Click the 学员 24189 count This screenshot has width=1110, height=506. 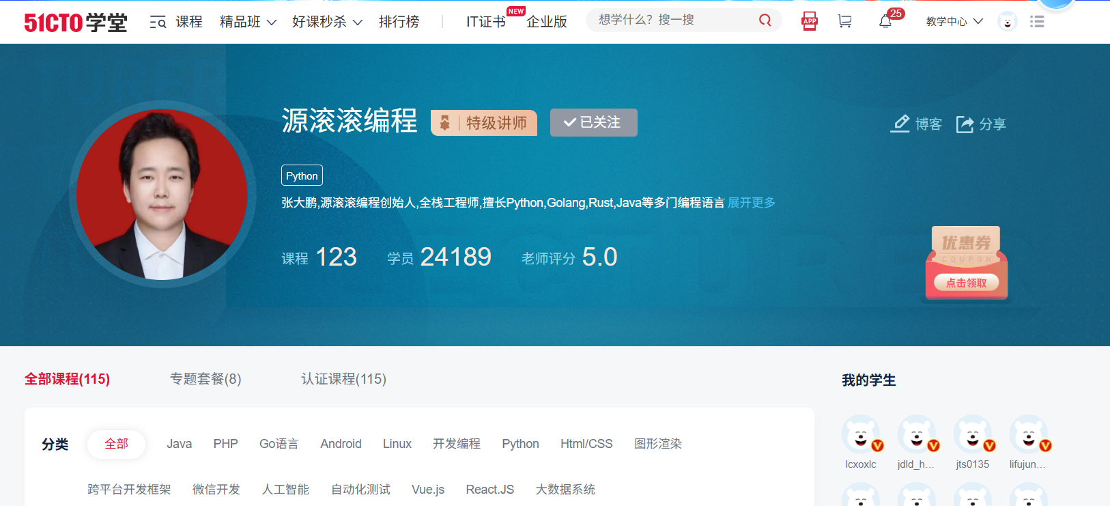point(440,257)
